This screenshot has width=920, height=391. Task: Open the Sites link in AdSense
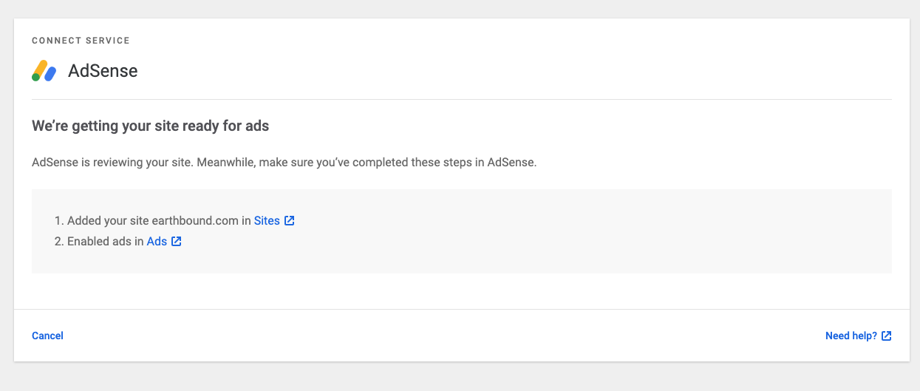pyautogui.click(x=267, y=220)
